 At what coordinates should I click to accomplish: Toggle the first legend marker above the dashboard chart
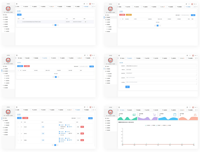pos(146,125)
